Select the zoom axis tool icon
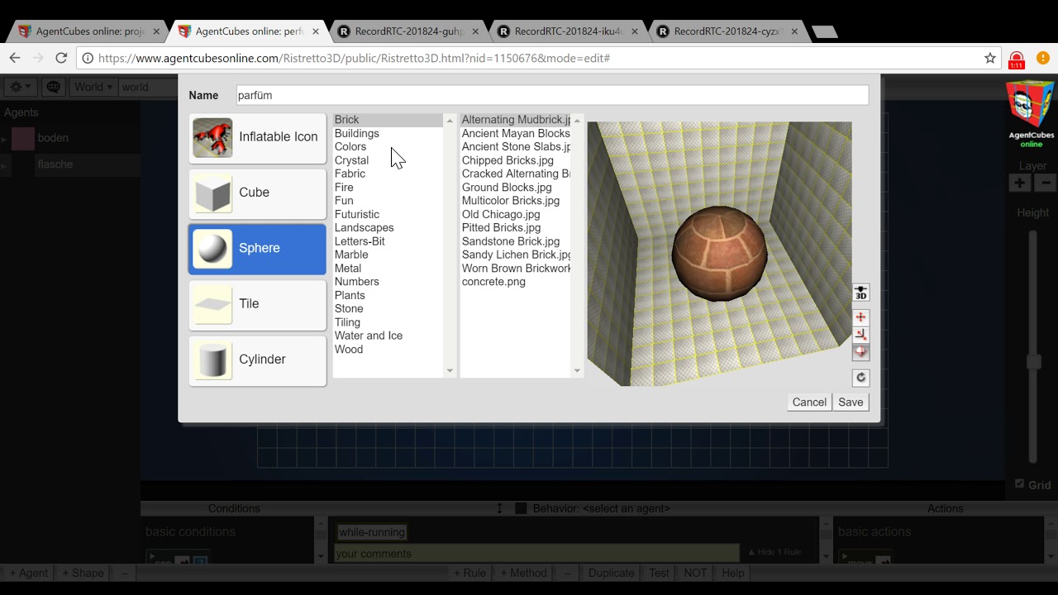 point(860,335)
